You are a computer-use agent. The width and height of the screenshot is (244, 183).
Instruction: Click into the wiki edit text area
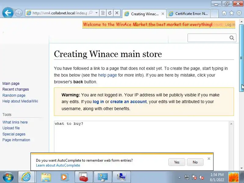[142, 137]
